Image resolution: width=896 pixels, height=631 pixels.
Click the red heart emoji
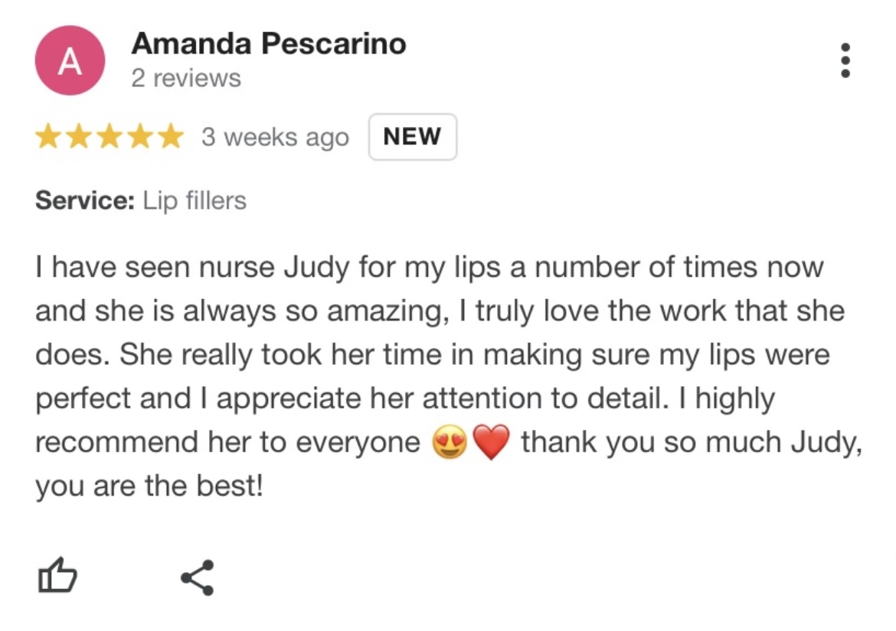coord(491,442)
